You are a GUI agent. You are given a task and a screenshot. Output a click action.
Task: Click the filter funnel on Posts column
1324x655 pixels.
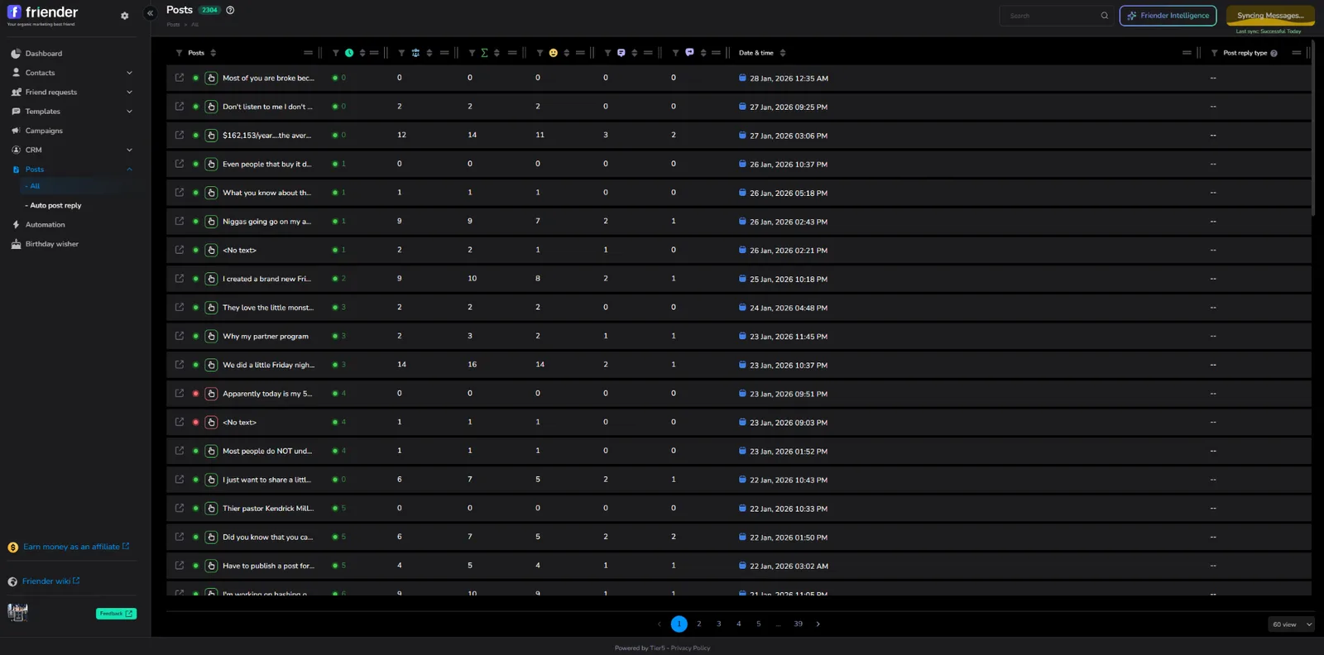click(x=179, y=53)
